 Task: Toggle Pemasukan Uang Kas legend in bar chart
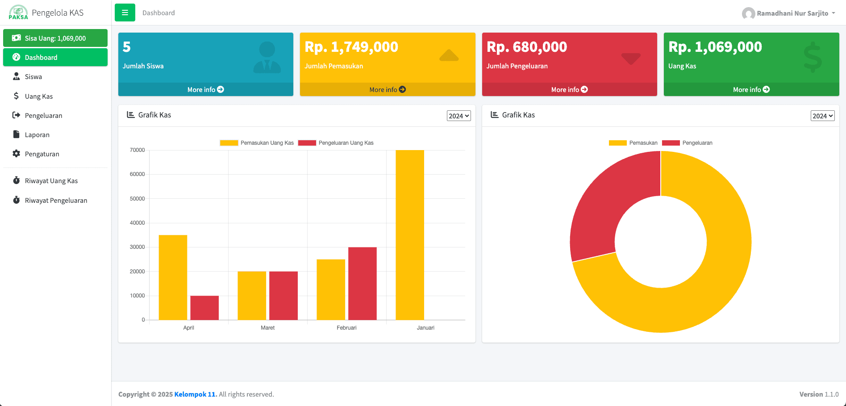pyautogui.click(x=257, y=143)
